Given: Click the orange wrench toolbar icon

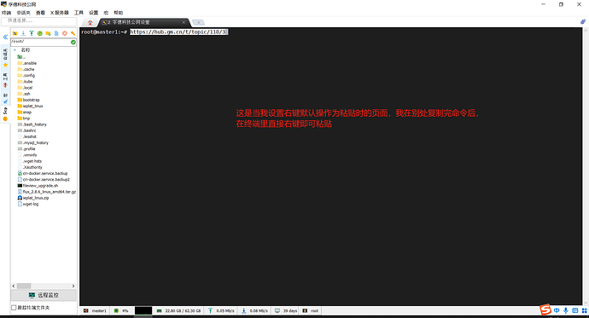Looking at the screenshot, I should click(73, 33).
